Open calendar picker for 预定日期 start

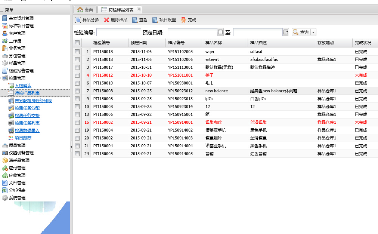[x=220, y=33]
